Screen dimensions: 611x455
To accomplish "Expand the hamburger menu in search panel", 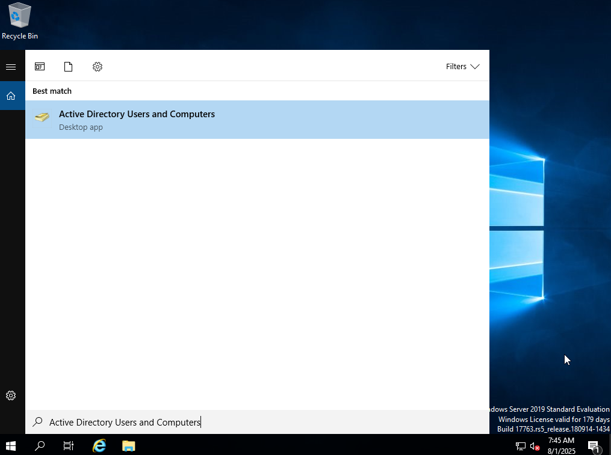I will [11, 67].
